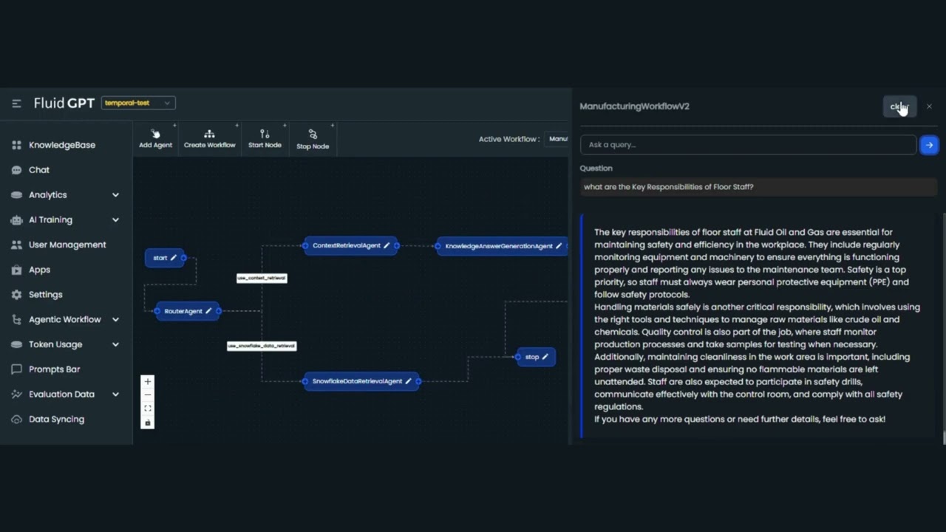
Task: Click the Clear button in chat panel
Action: coord(899,107)
